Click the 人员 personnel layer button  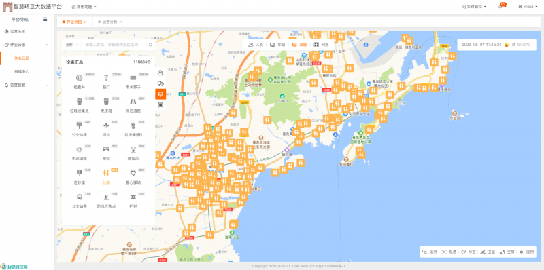click(x=256, y=45)
